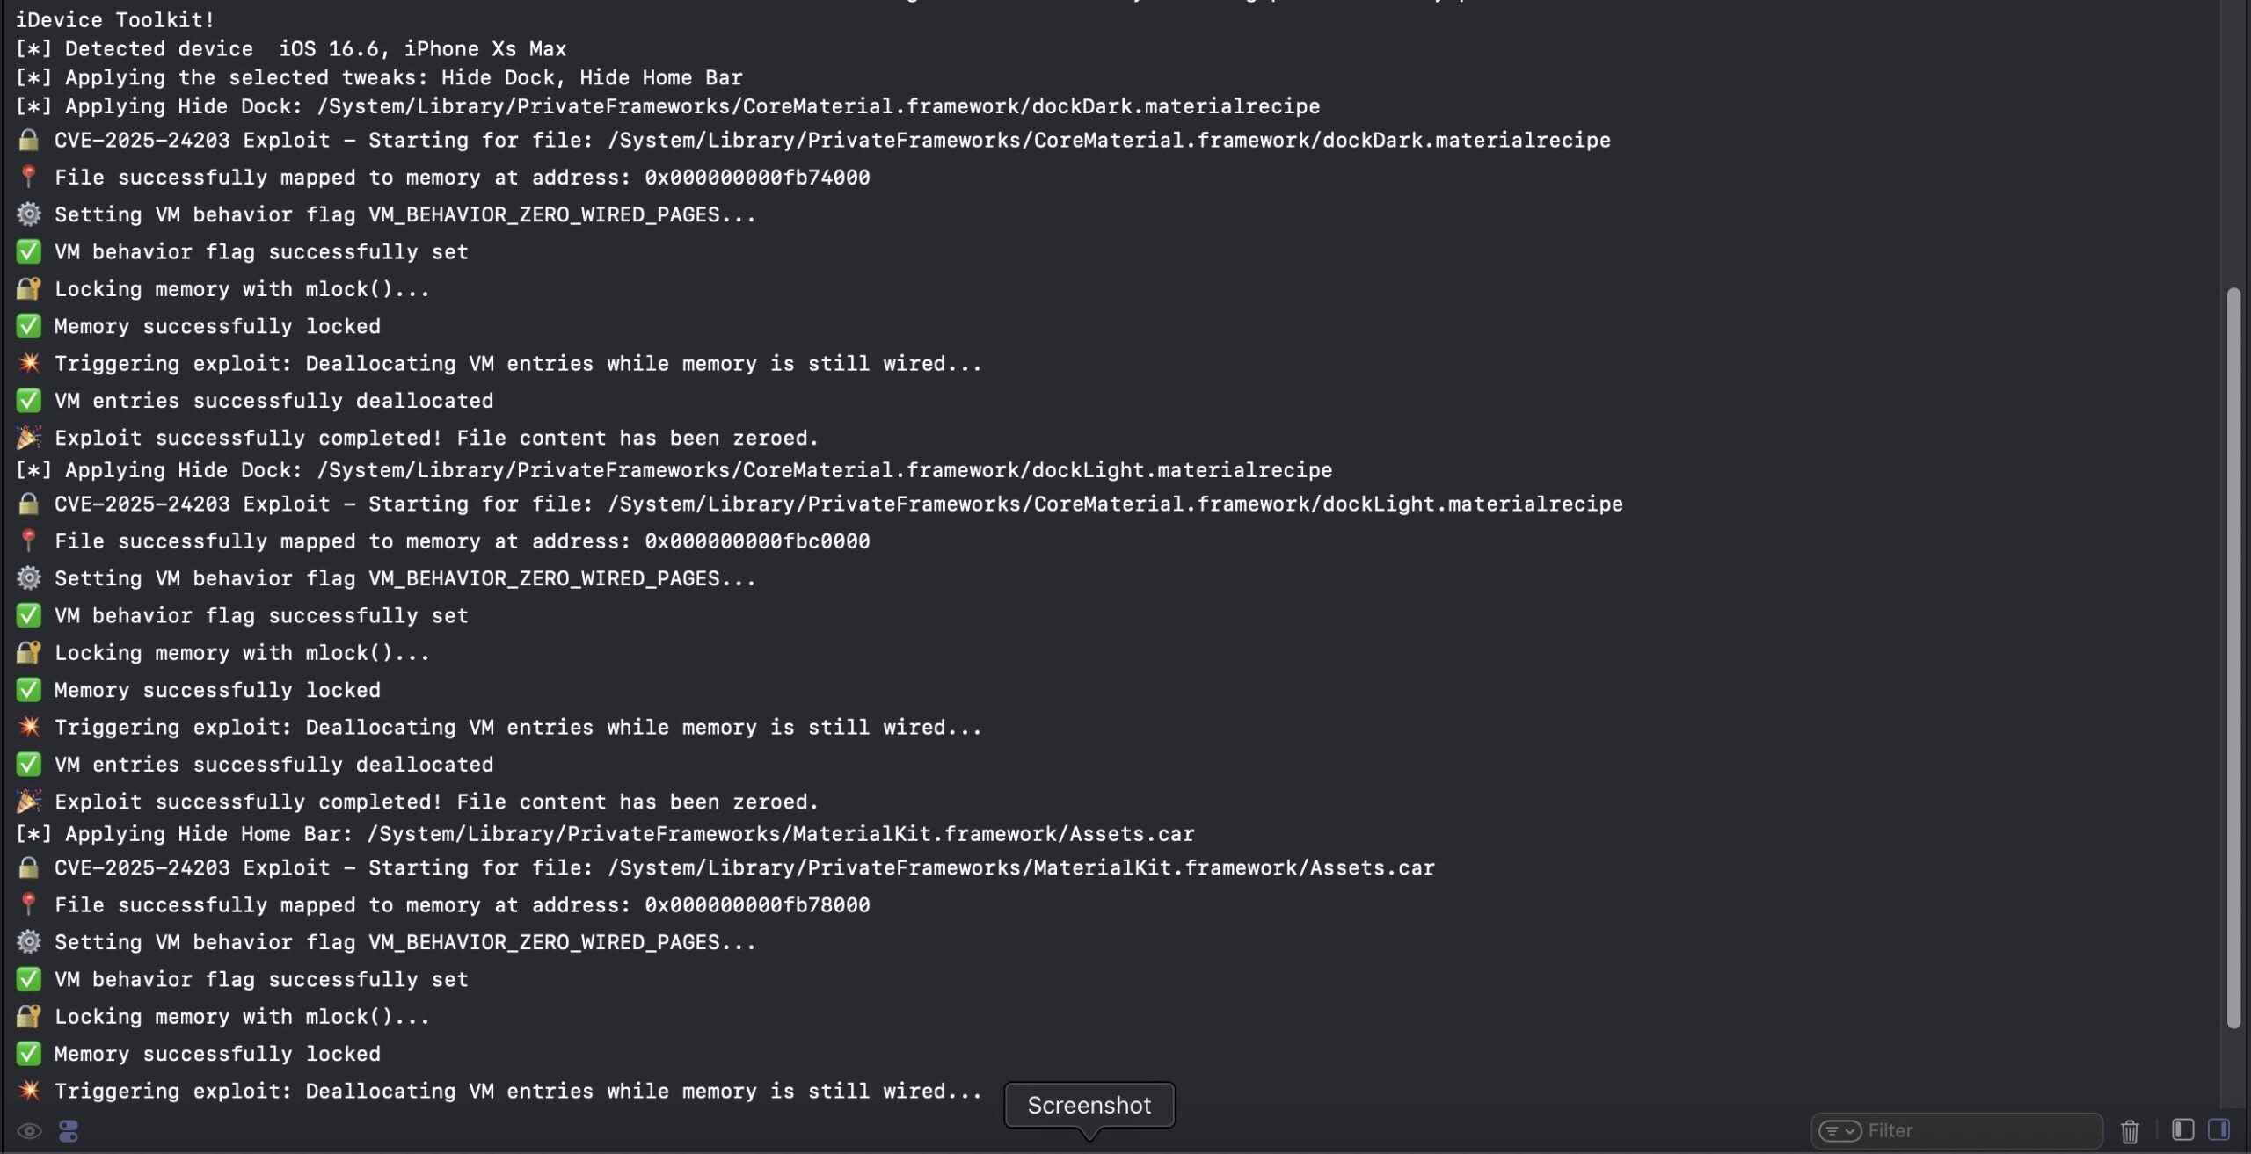Toggle the highlighted console pane visibility control
Viewport: 2251px width, 1154px height.
pyautogui.click(x=2218, y=1129)
